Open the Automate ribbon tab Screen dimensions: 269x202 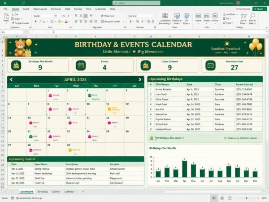tap(100, 9)
